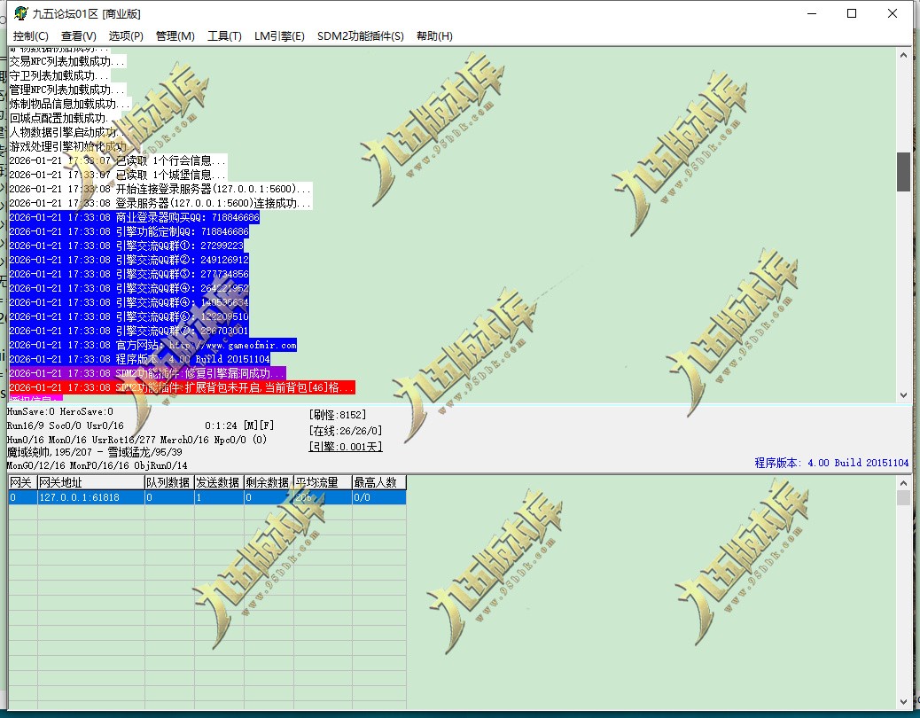Open the 控制(C) menu
Viewport: 920px width, 718px height.
click(x=30, y=36)
